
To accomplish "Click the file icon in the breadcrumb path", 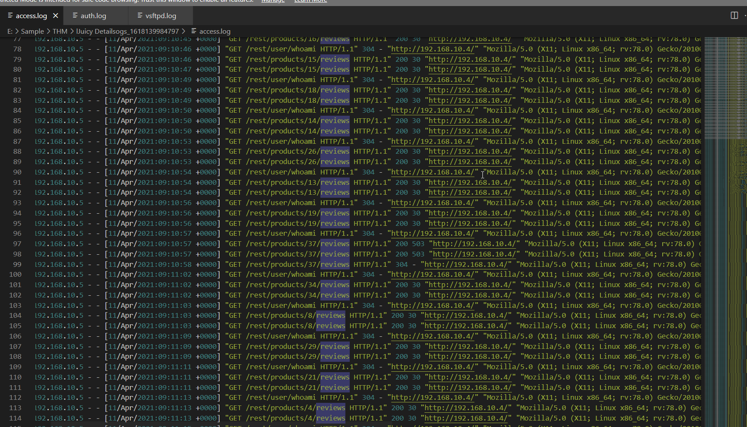I will pyautogui.click(x=194, y=31).
